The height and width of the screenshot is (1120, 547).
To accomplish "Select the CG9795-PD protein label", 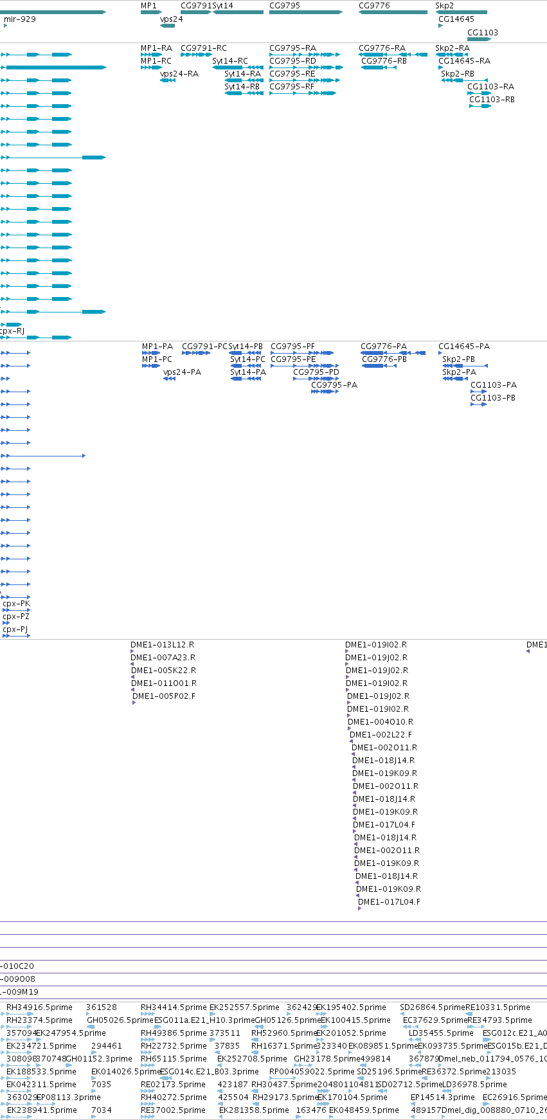I will coord(316,372).
